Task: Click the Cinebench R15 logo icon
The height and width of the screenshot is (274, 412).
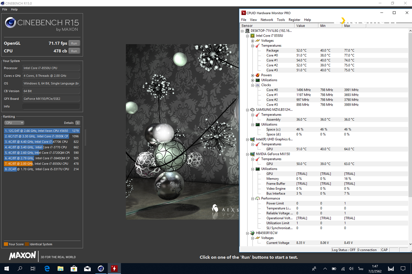Action: click(11, 23)
